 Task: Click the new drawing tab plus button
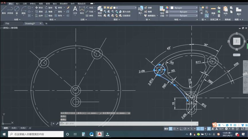click(46, 23)
